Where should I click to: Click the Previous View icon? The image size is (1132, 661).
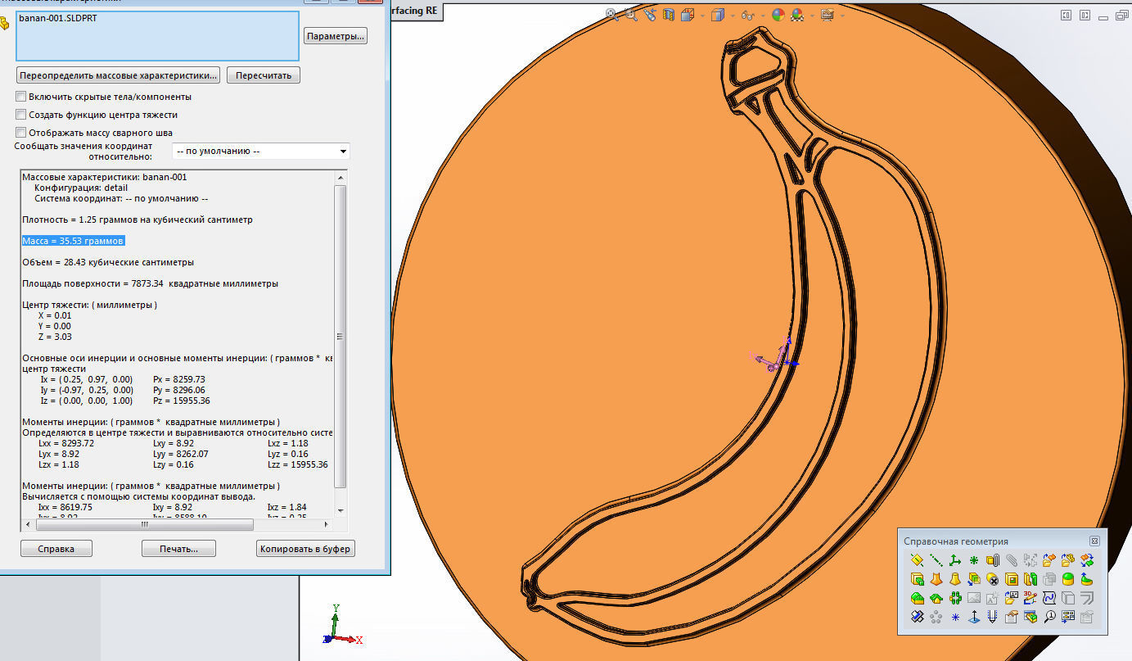click(x=650, y=15)
